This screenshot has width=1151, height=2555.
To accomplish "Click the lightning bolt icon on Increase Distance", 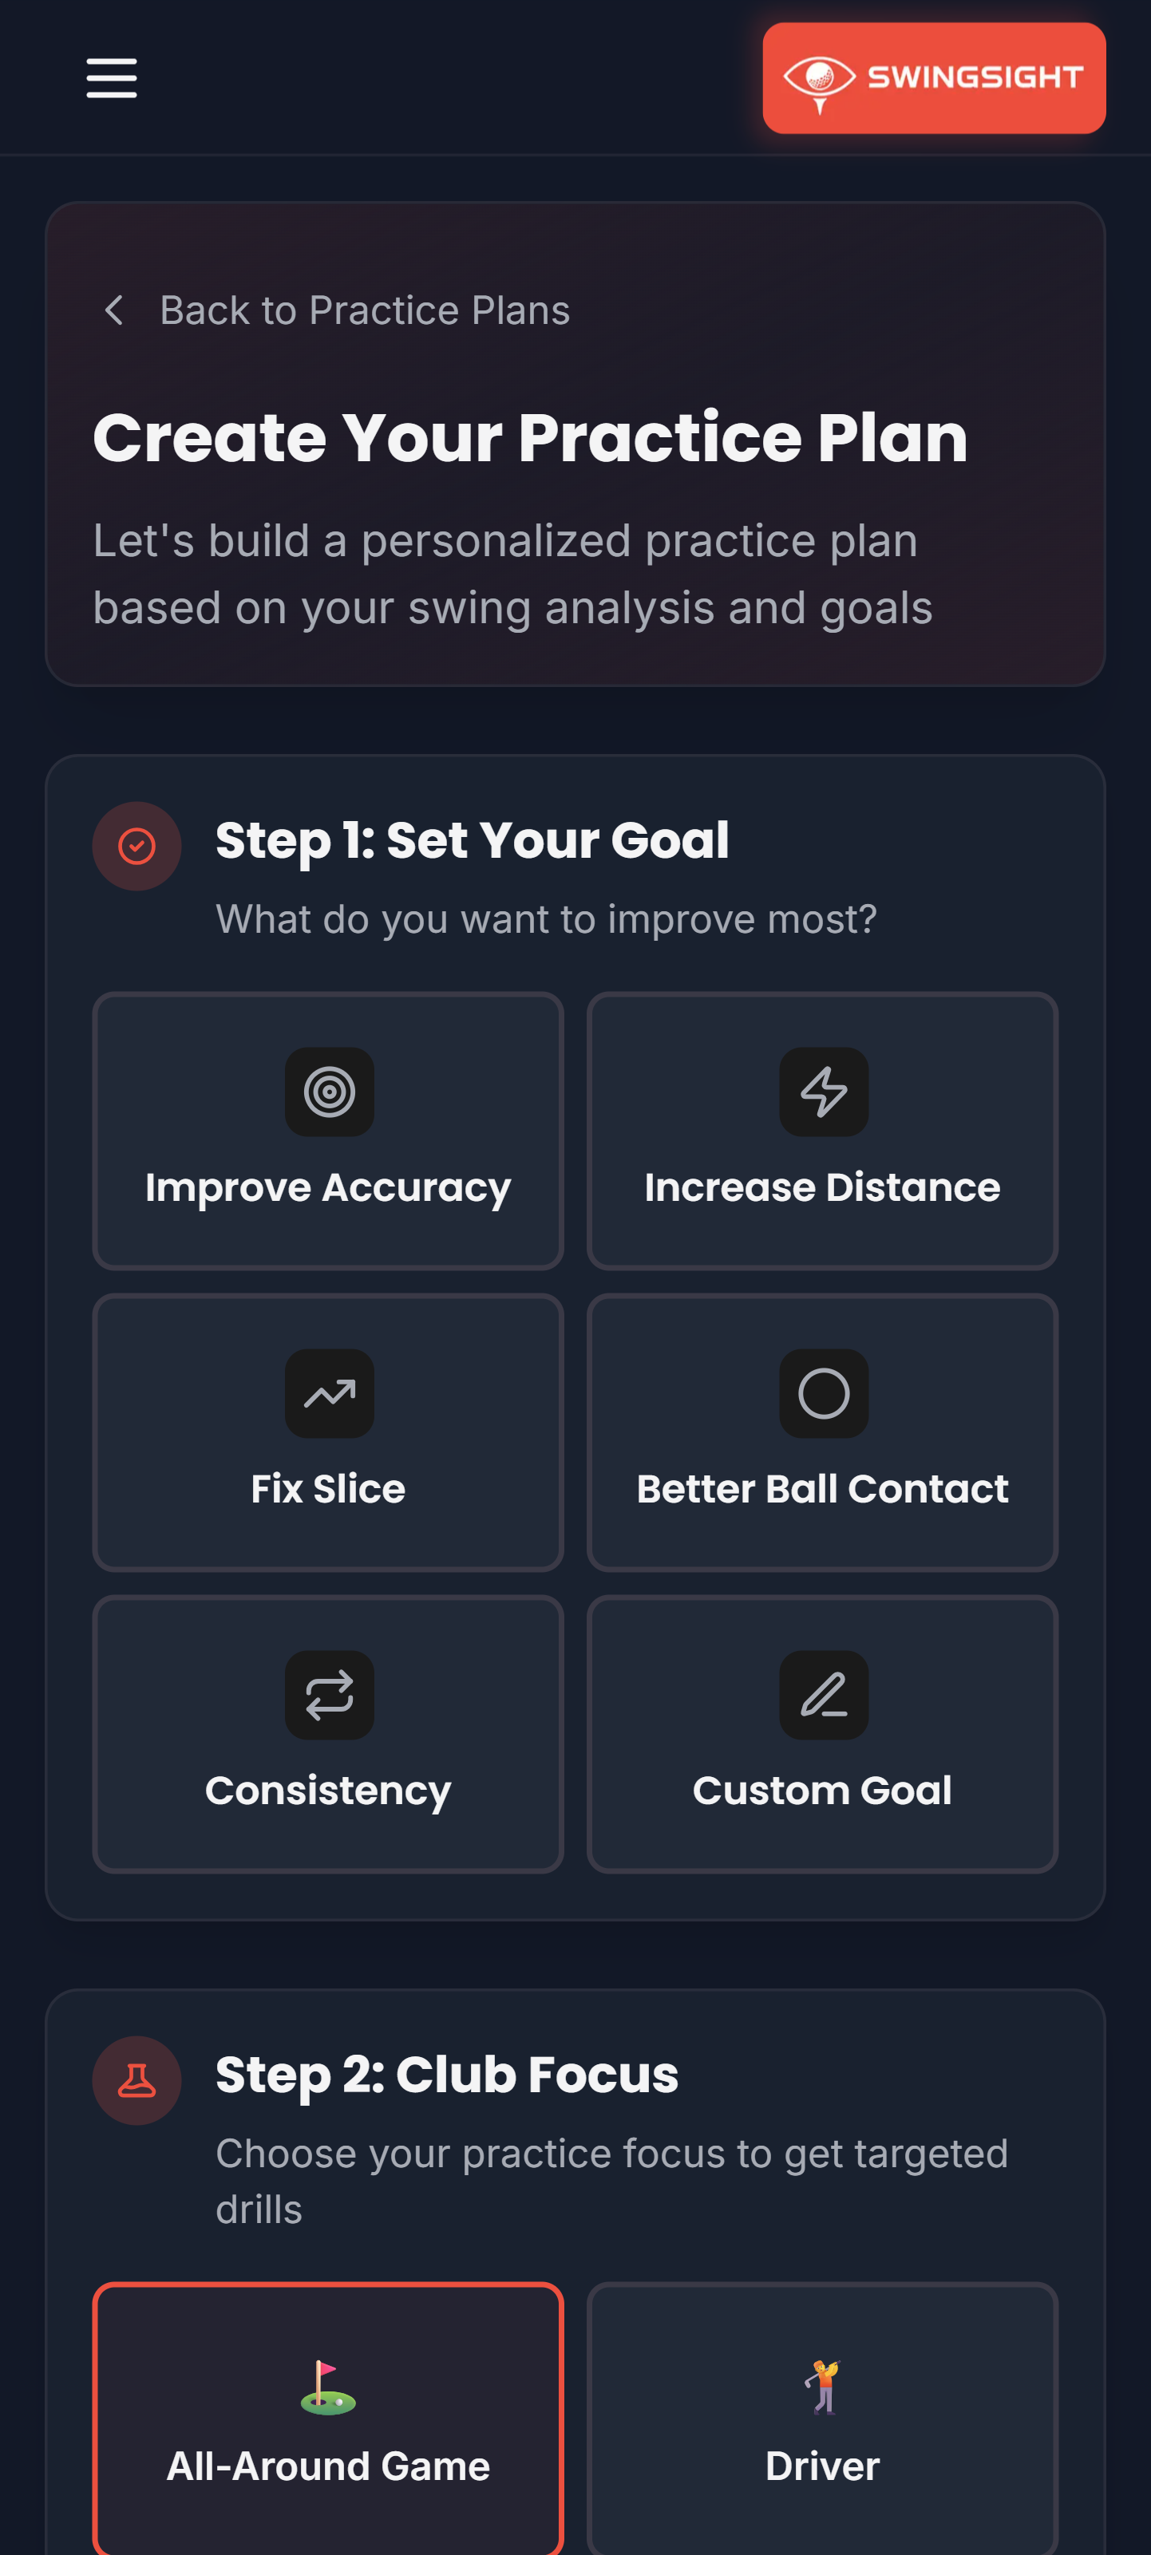I will pyautogui.click(x=823, y=1091).
